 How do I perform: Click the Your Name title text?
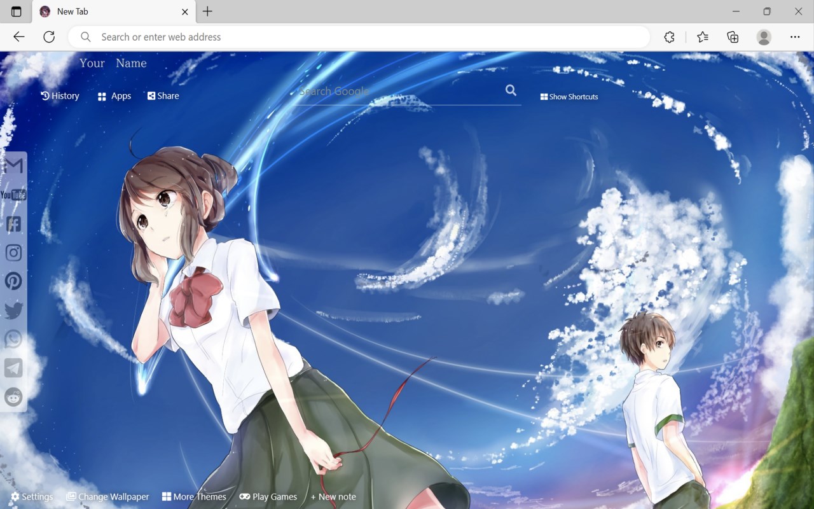point(113,63)
